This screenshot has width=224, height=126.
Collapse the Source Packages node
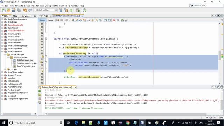(x=5, y=55)
